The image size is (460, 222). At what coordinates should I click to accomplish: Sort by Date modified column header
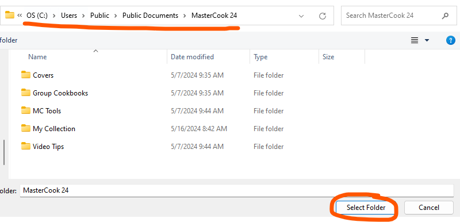tap(192, 56)
